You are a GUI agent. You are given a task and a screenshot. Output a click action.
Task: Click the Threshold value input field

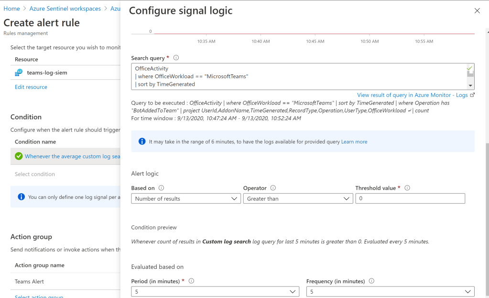tap(410, 198)
